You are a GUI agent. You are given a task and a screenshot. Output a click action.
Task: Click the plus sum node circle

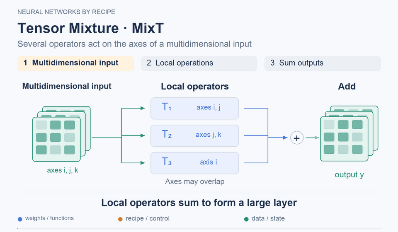[297, 138]
